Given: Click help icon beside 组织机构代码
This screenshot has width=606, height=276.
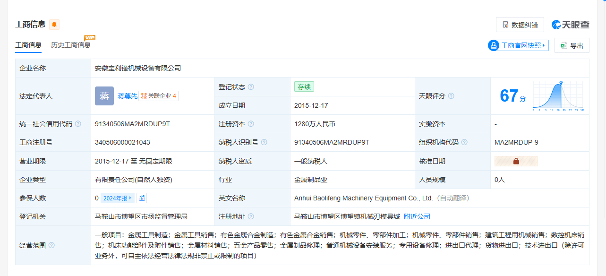Looking at the screenshot, I should click(x=464, y=142).
